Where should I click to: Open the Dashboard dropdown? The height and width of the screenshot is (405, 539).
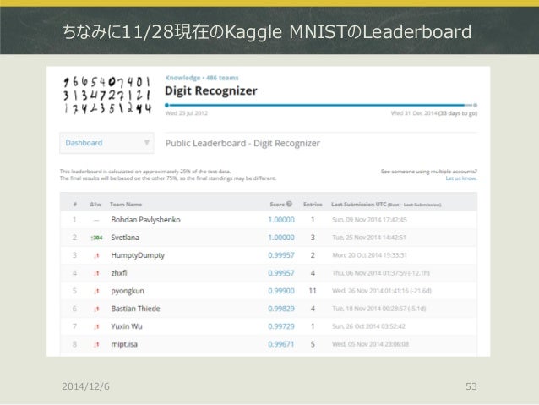(106, 143)
